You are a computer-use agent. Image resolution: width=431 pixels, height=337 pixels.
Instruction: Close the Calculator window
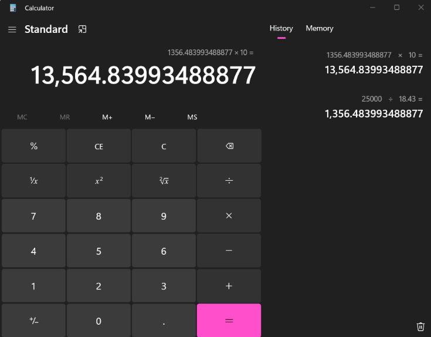click(421, 8)
